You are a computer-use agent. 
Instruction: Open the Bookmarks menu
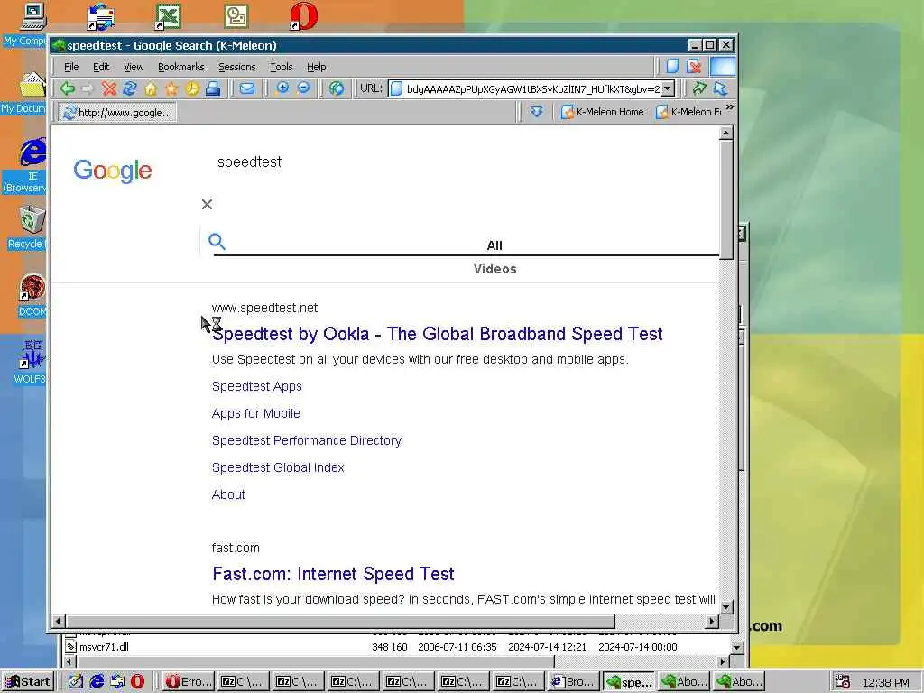click(180, 67)
